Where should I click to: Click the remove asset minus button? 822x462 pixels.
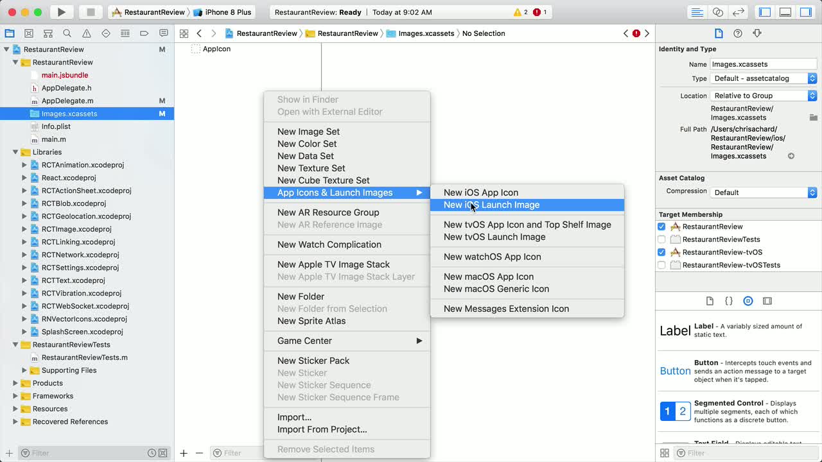199,453
